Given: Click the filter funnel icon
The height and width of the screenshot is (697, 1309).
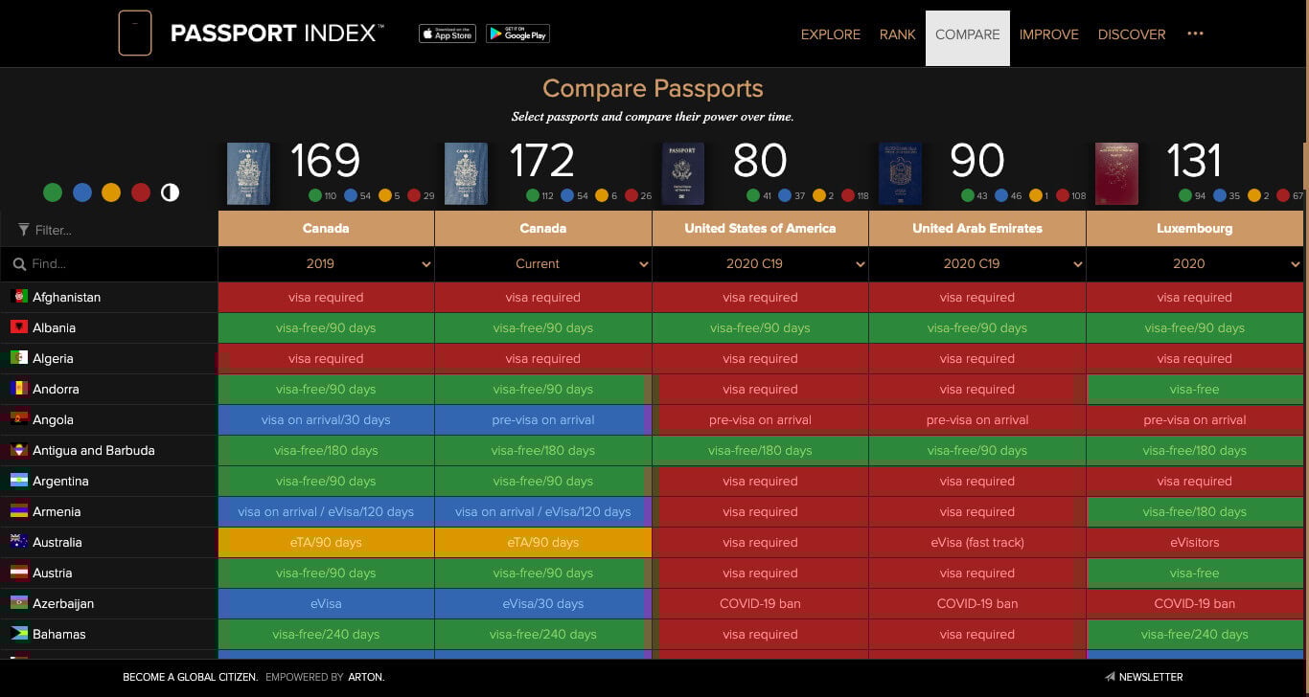Looking at the screenshot, I should 23,230.
